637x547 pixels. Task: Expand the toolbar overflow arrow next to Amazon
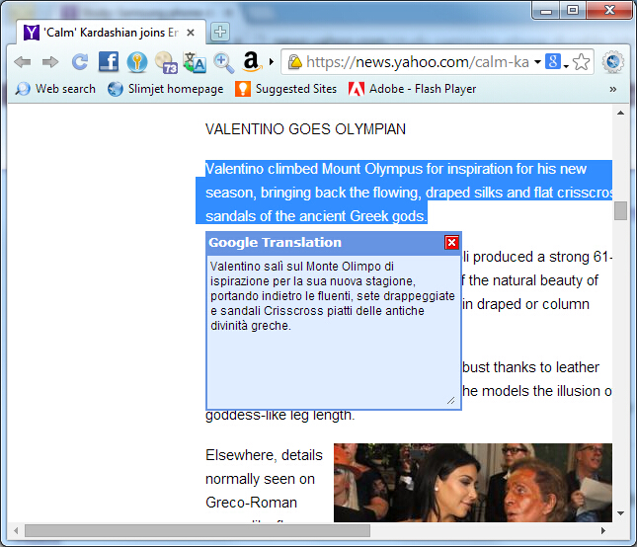click(x=272, y=62)
